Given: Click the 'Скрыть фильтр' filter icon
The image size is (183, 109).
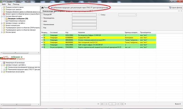Looking at the screenshot, I should click(170, 8).
